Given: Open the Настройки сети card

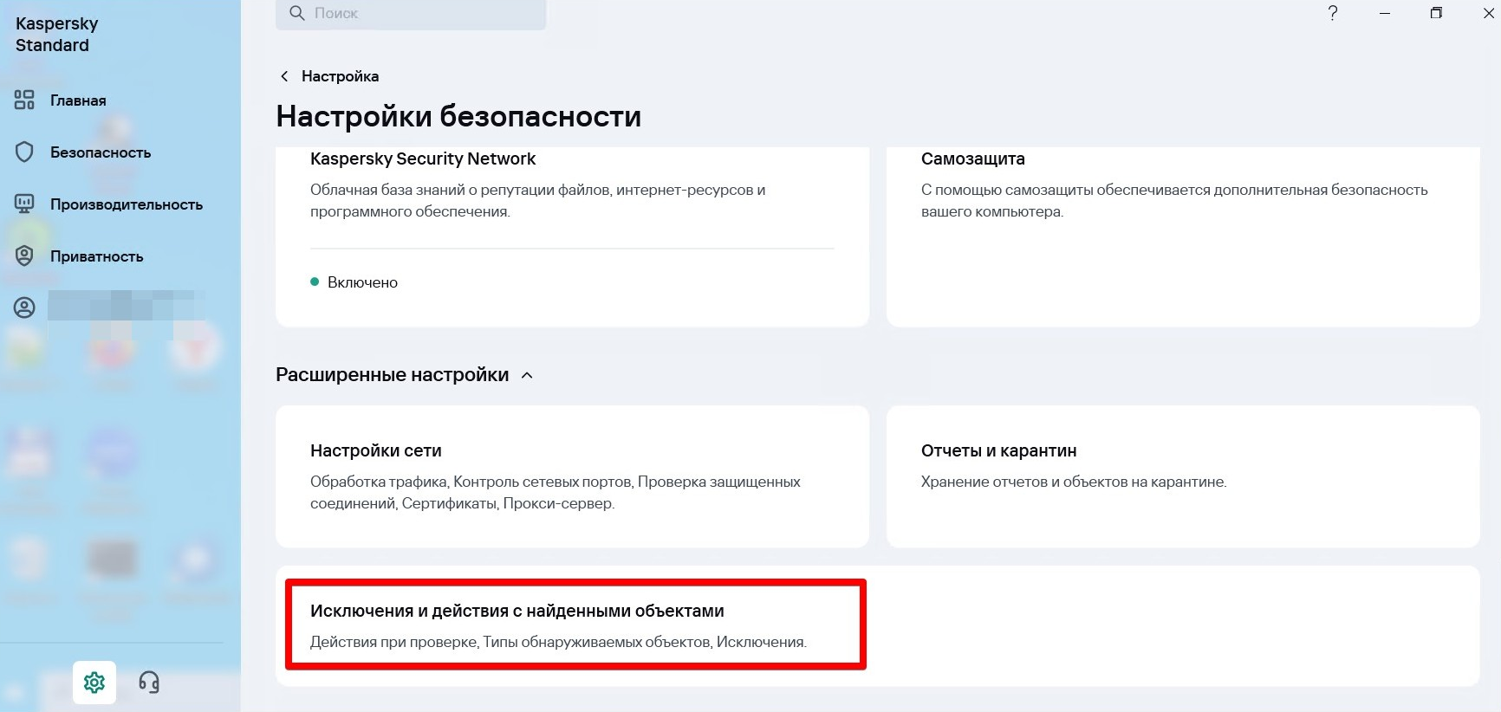Looking at the screenshot, I should tap(572, 476).
